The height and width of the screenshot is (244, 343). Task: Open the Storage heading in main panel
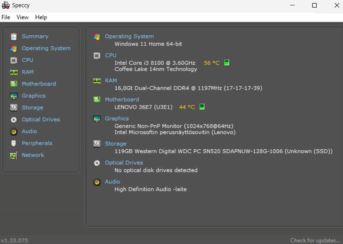point(116,144)
